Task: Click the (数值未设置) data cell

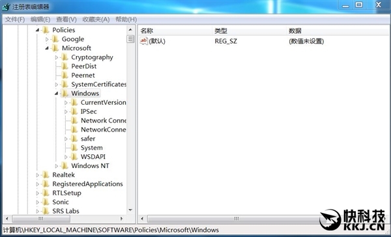Action: click(306, 41)
